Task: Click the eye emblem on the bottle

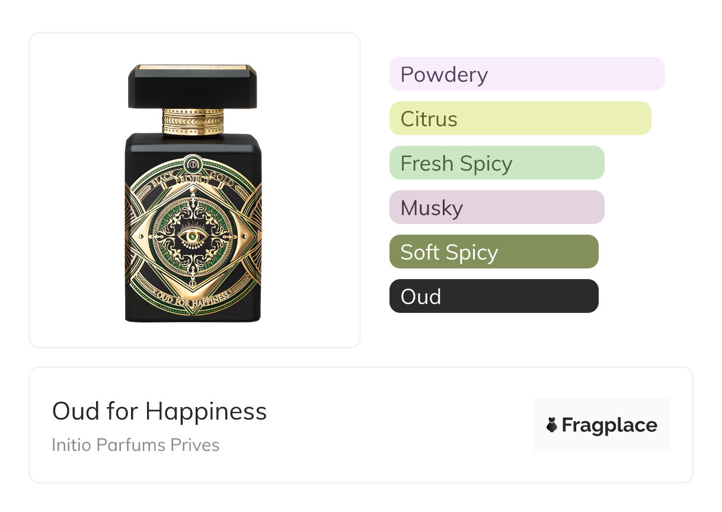Action: (x=193, y=238)
